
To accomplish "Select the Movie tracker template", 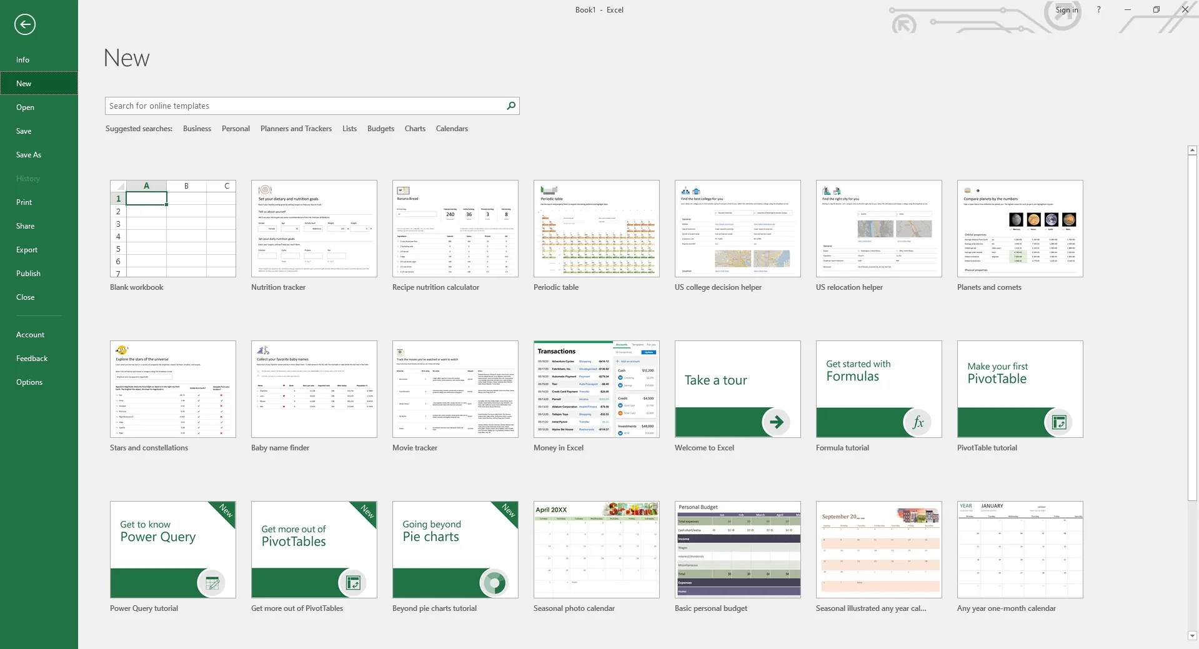I will pos(455,389).
